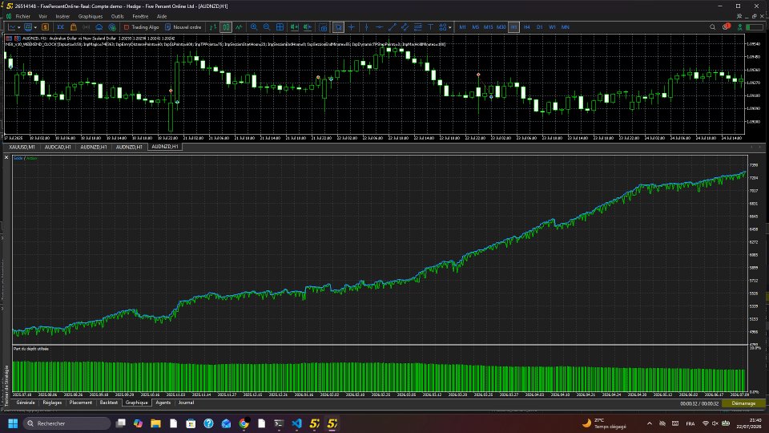Screen dimensions: 769x433
Task: Select H4 timeframe button
Action: [527, 27]
